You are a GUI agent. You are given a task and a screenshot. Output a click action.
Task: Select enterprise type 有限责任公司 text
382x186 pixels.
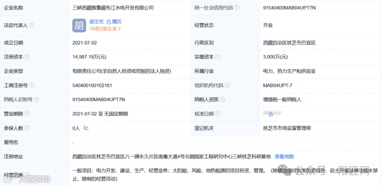pyautogui.click(x=122, y=71)
